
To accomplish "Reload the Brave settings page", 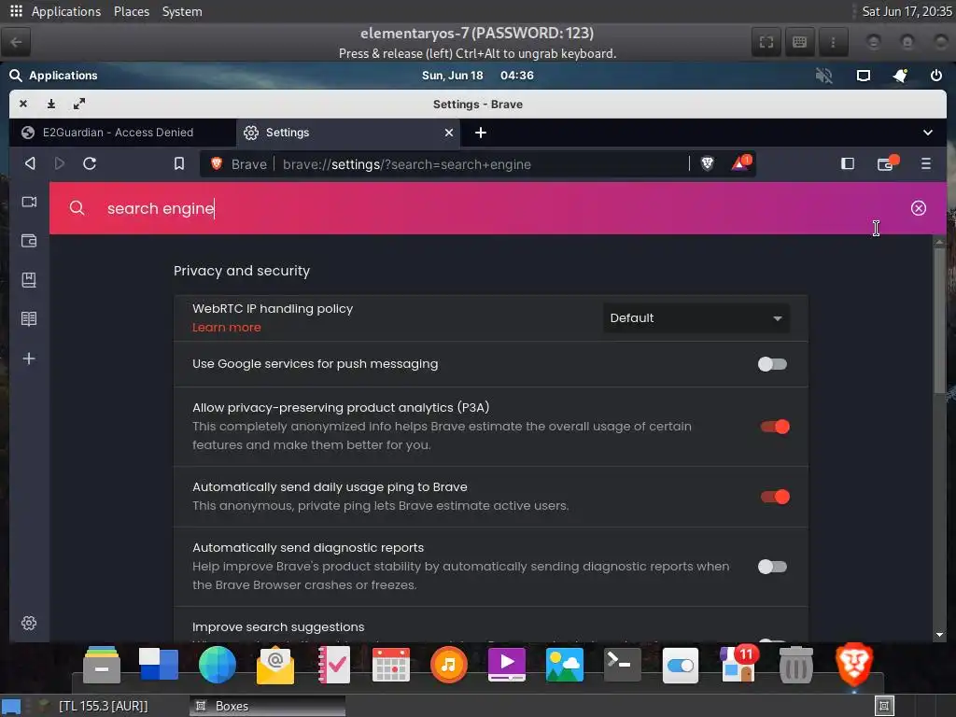I will [90, 163].
